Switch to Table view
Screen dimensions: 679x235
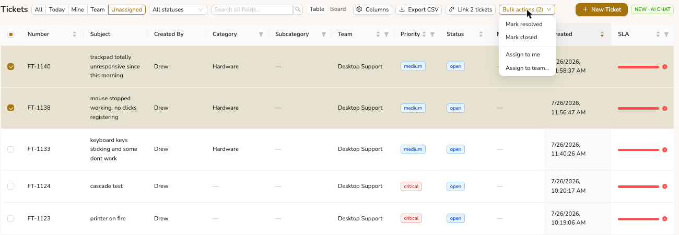coord(317,9)
